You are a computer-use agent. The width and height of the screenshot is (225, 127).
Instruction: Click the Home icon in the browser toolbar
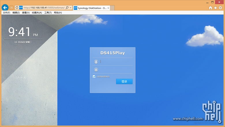(211, 8)
